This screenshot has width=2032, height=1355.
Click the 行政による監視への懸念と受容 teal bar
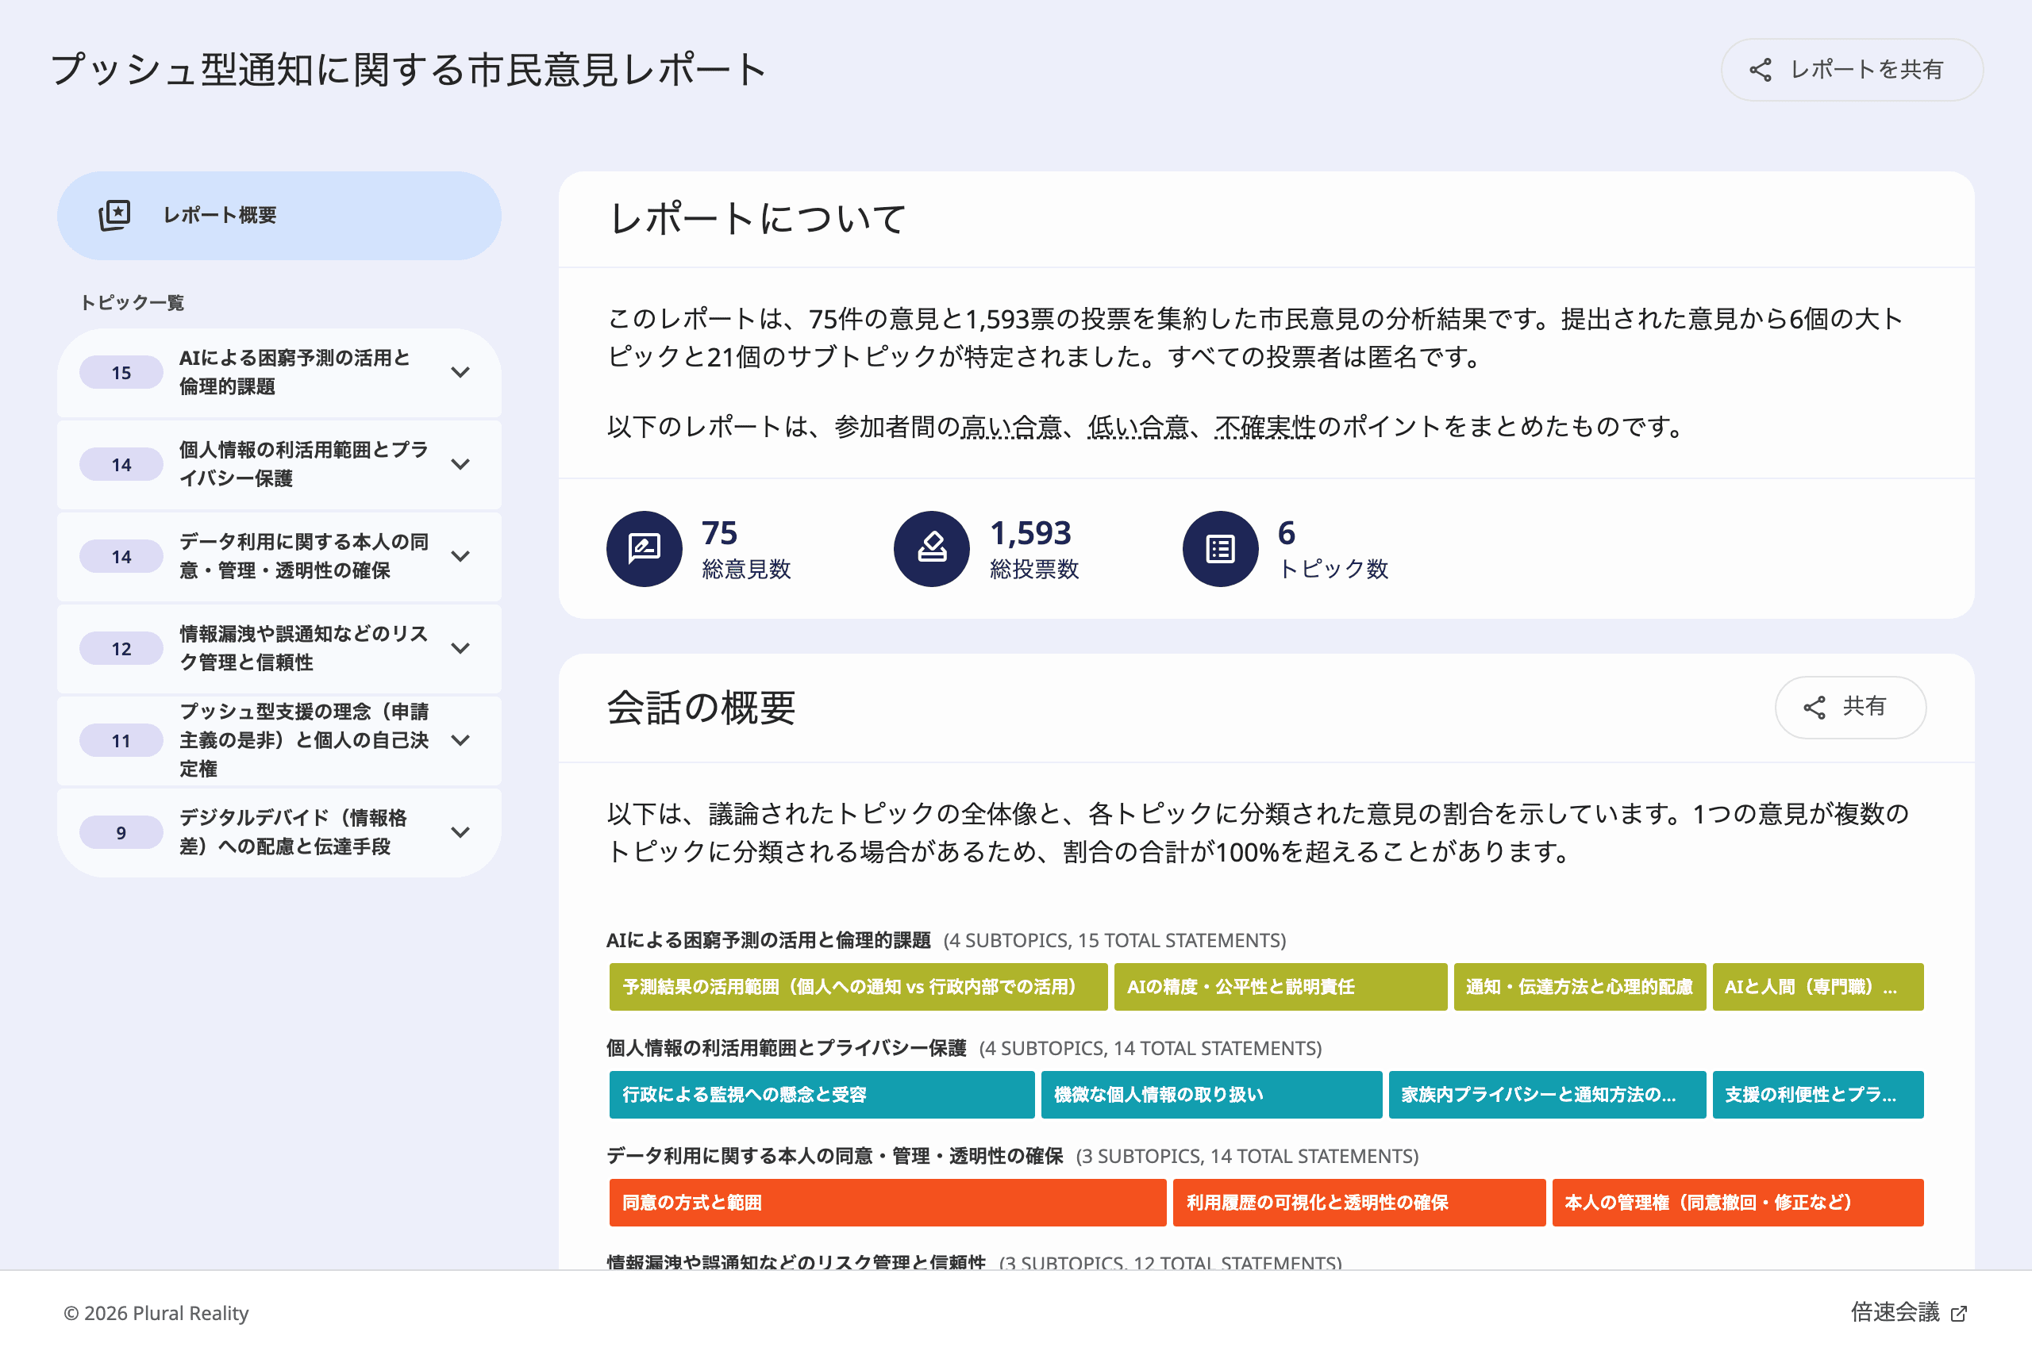coord(822,1095)
